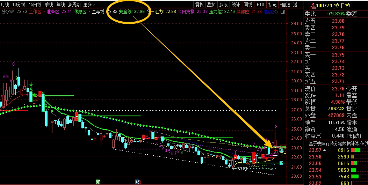
Task: Click the small panel icon beside diamond
Action: 283,12
